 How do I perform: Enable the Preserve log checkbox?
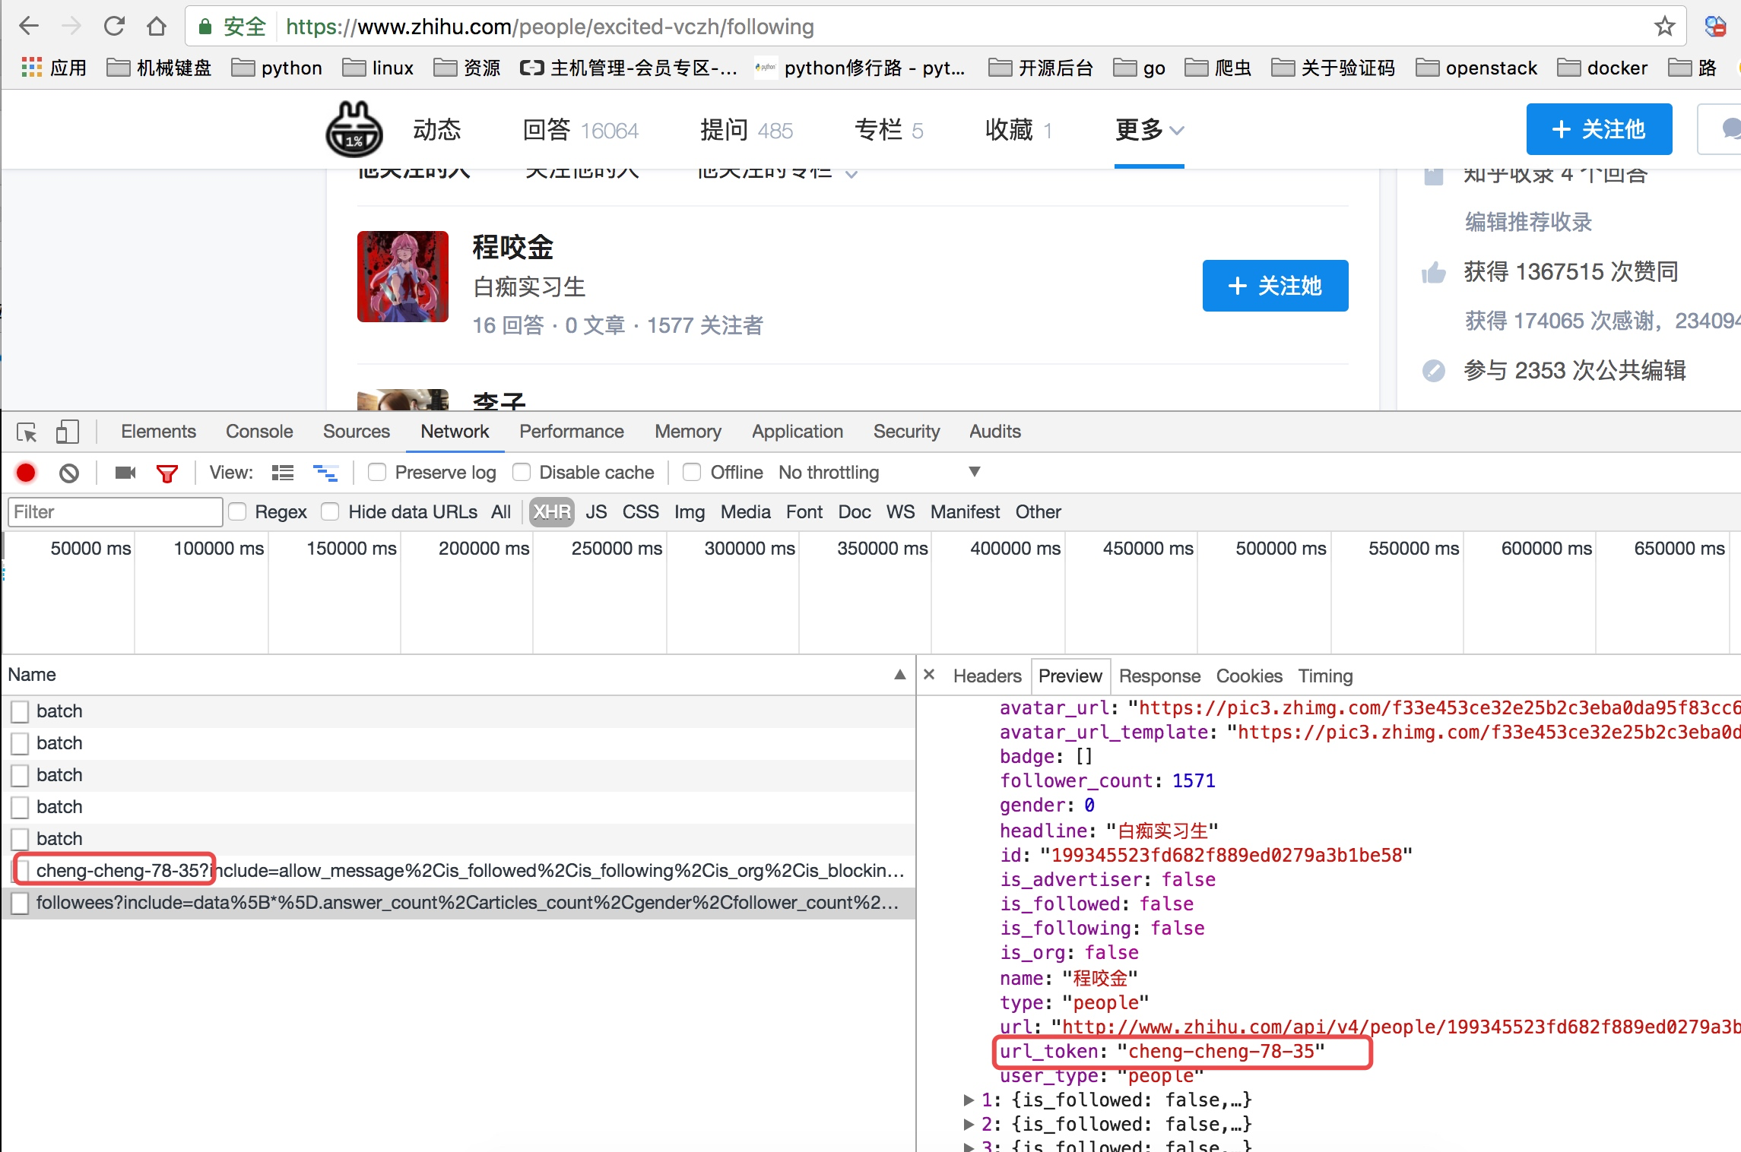point(376,472)
